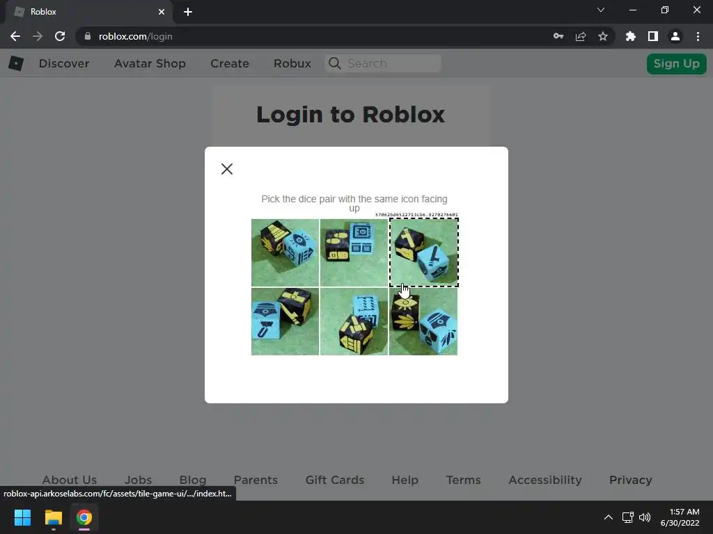Select the bottom-left dice pair image
This screenshot has height=534, width=713.
[x=285, y=321]
